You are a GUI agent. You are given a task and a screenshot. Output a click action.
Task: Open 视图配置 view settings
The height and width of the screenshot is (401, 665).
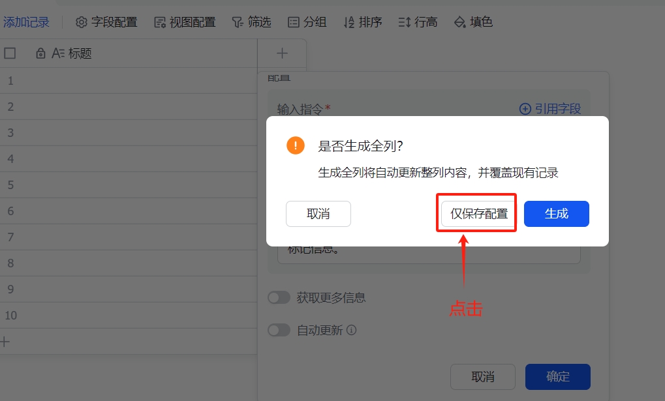185,22
